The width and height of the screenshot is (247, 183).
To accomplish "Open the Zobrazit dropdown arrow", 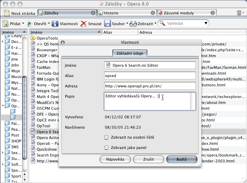I will pos(155,23).
